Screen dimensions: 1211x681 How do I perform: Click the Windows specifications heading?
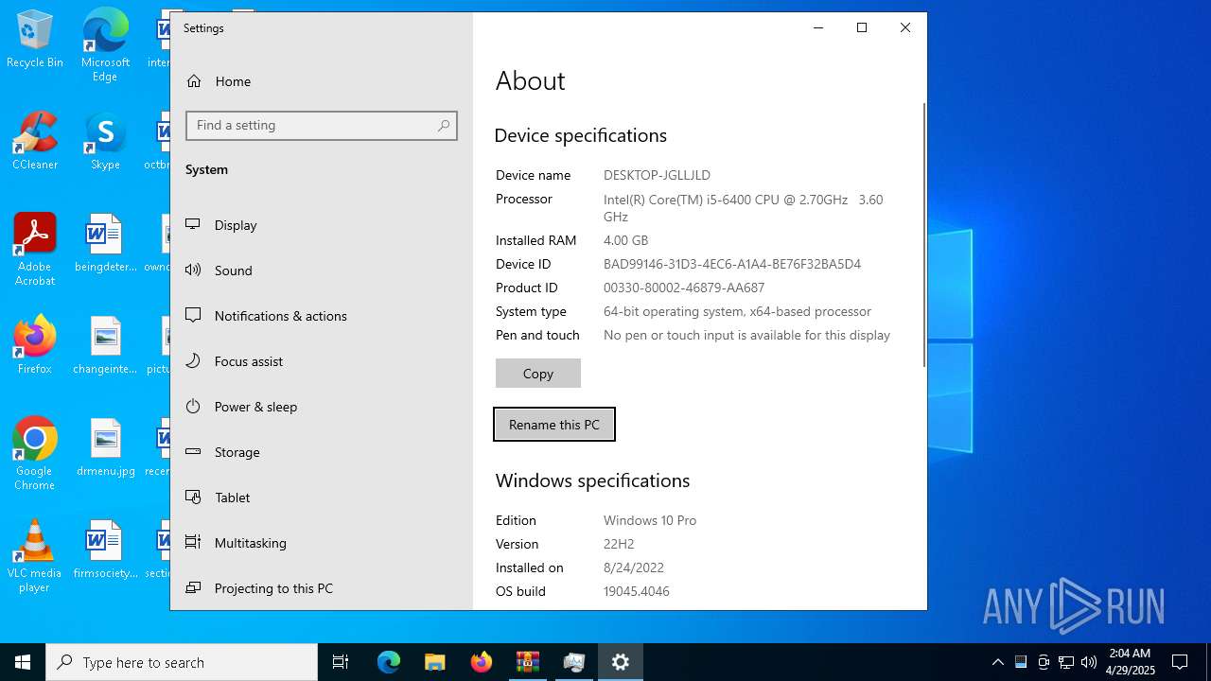[x=592, y=480]
